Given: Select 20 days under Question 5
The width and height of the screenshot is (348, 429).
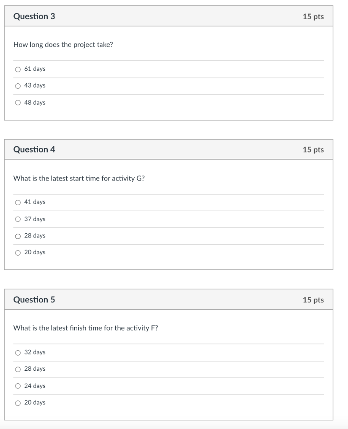Looking at the screenshot, I should [x=18, y=403].
